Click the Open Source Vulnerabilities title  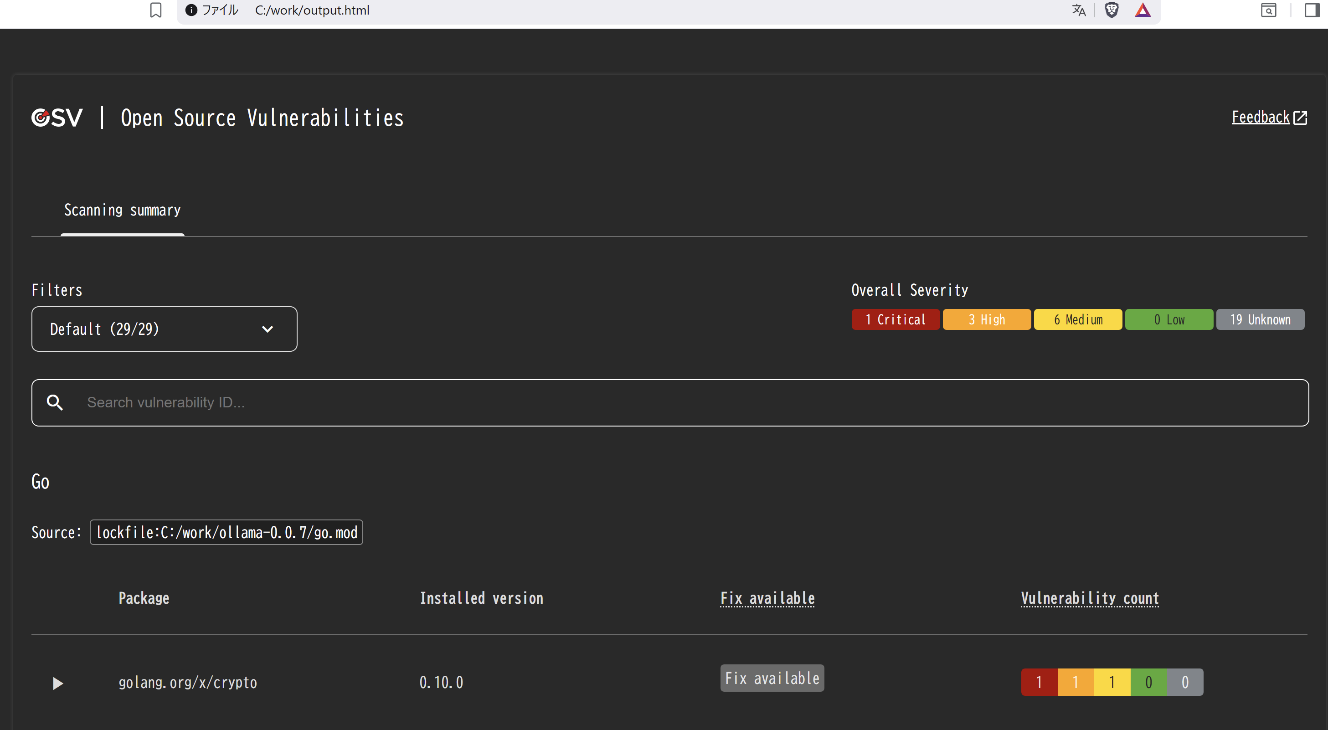tap(262, 118)
